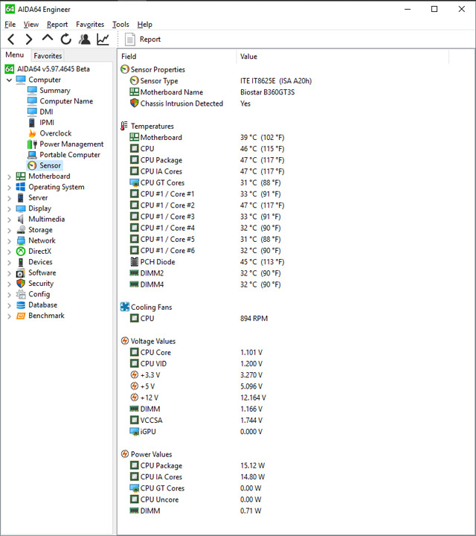Click the Operating System Windows logo icon
The width and height of the screenshot is (476, 536).
point(21,187)
